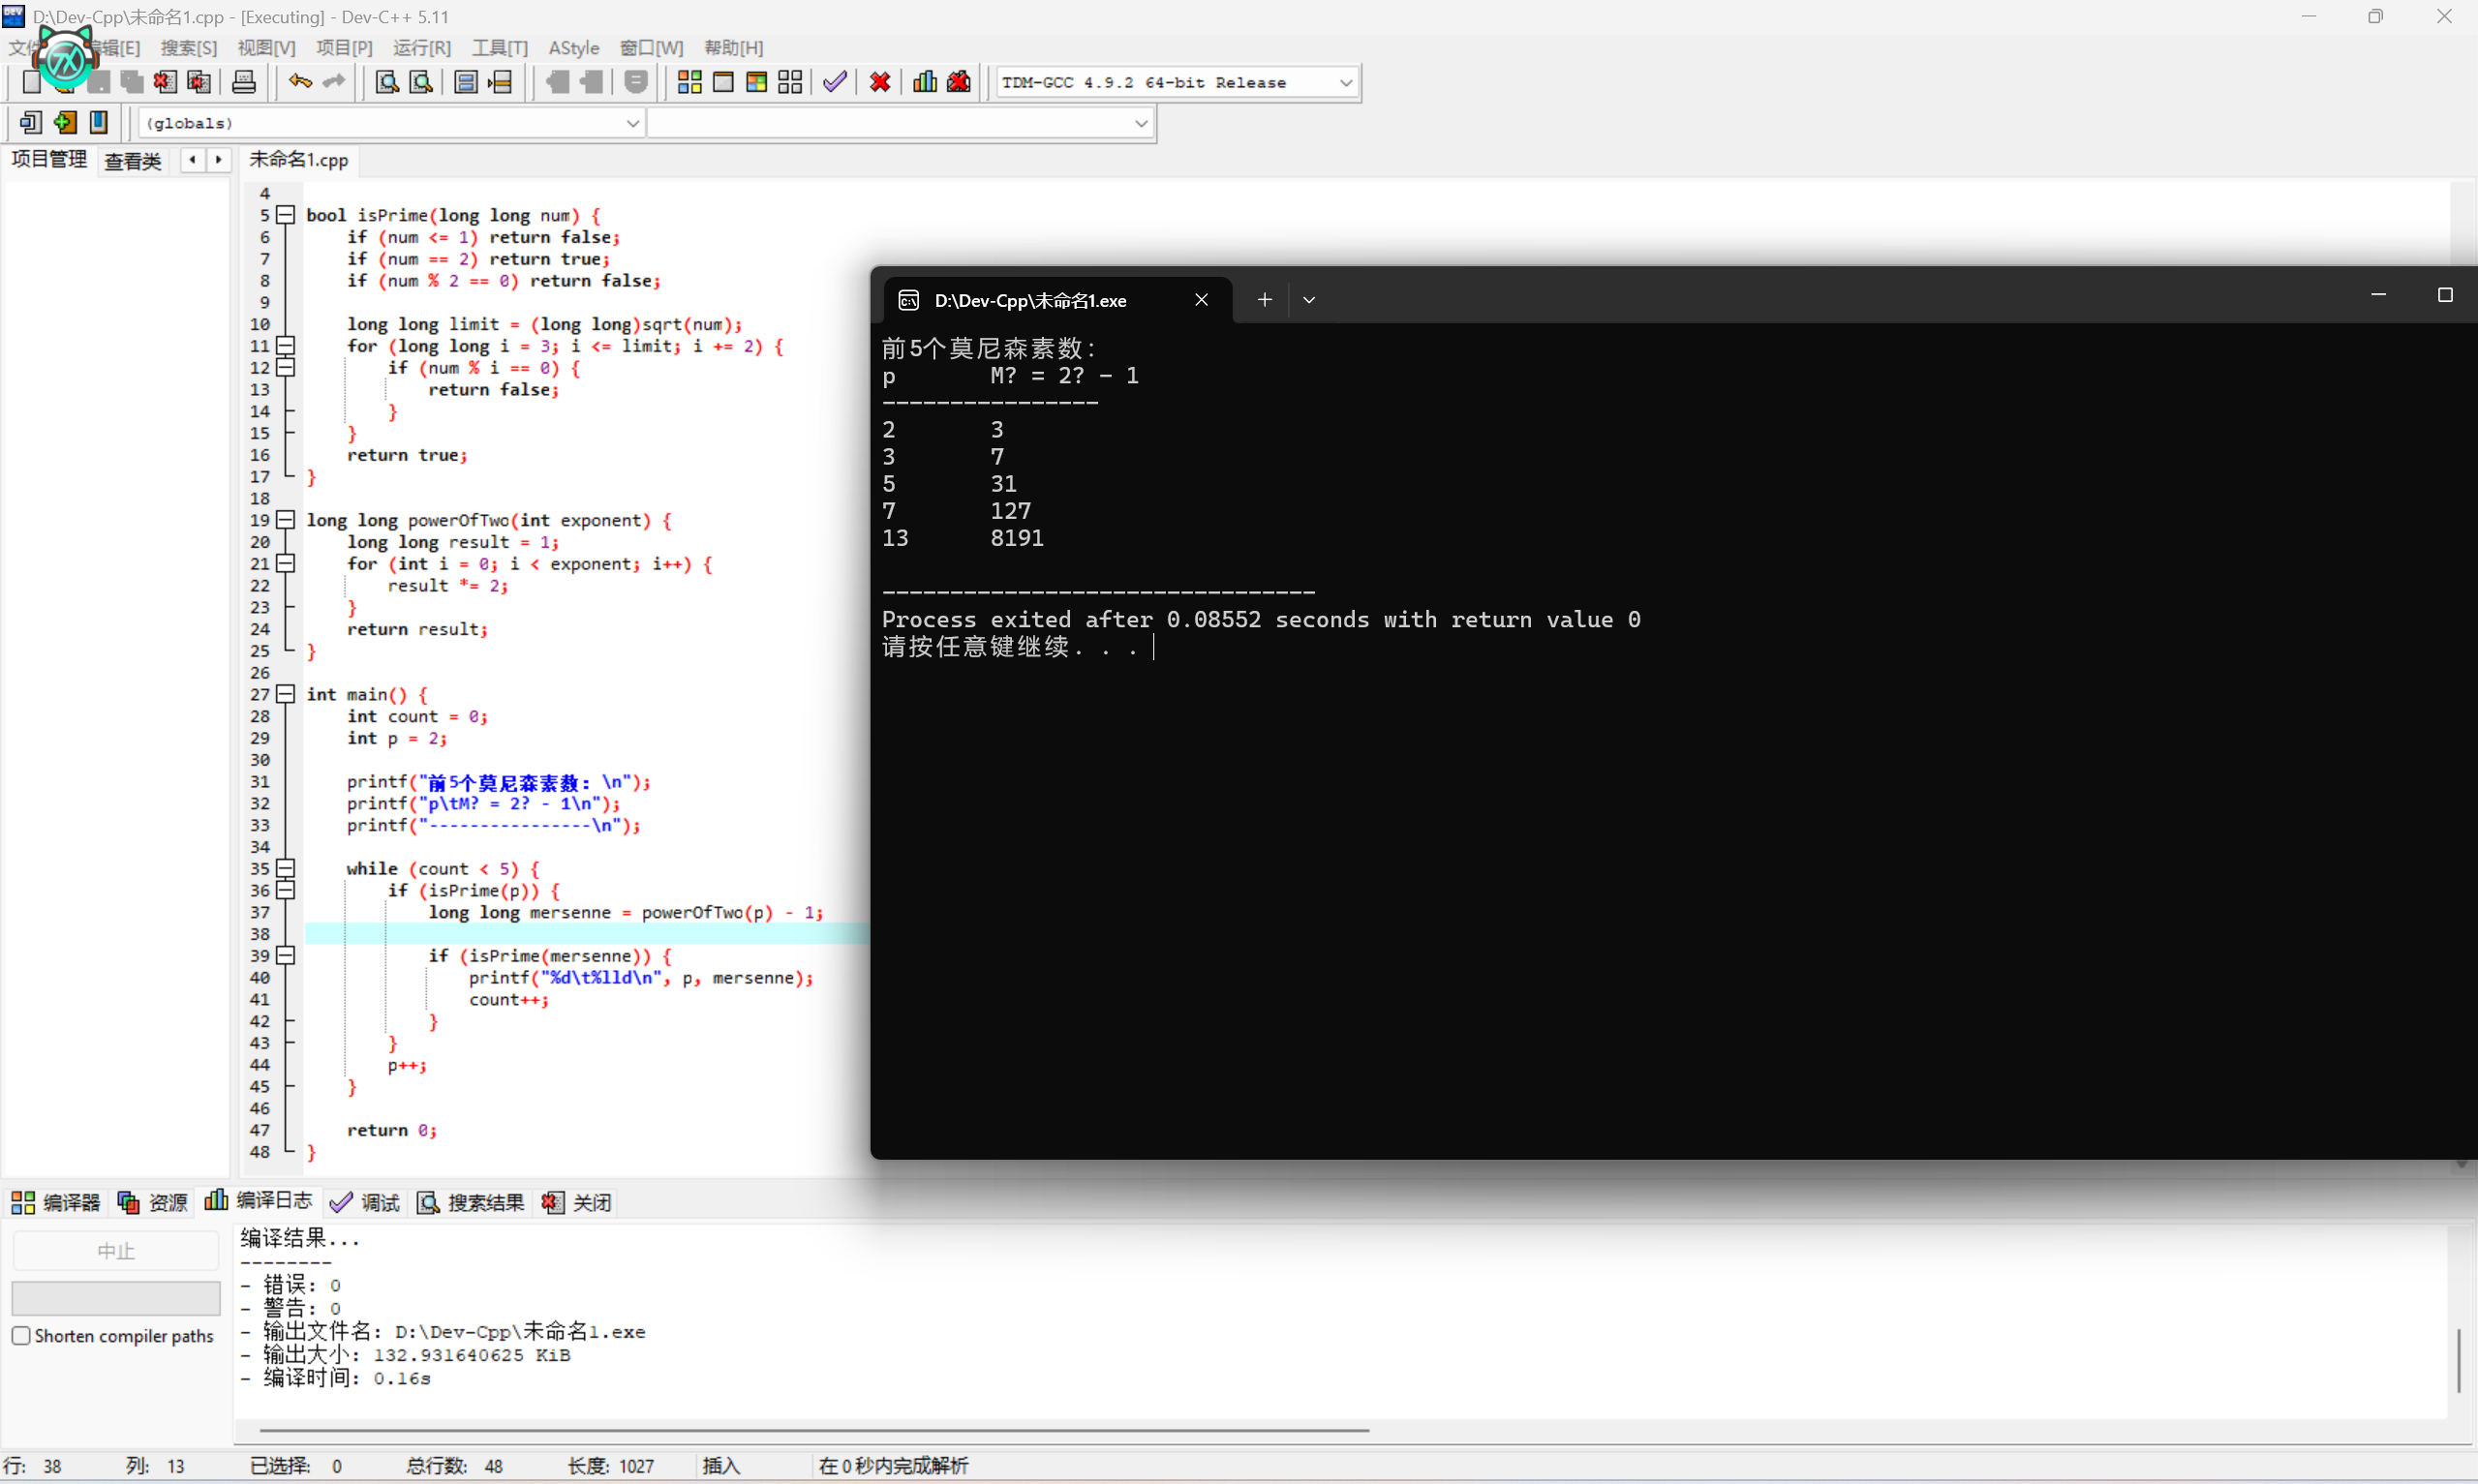The width and height of the screenshot is (2478, 1484).
Task: Collapse the main function fold marker
Action: point(286,693)
